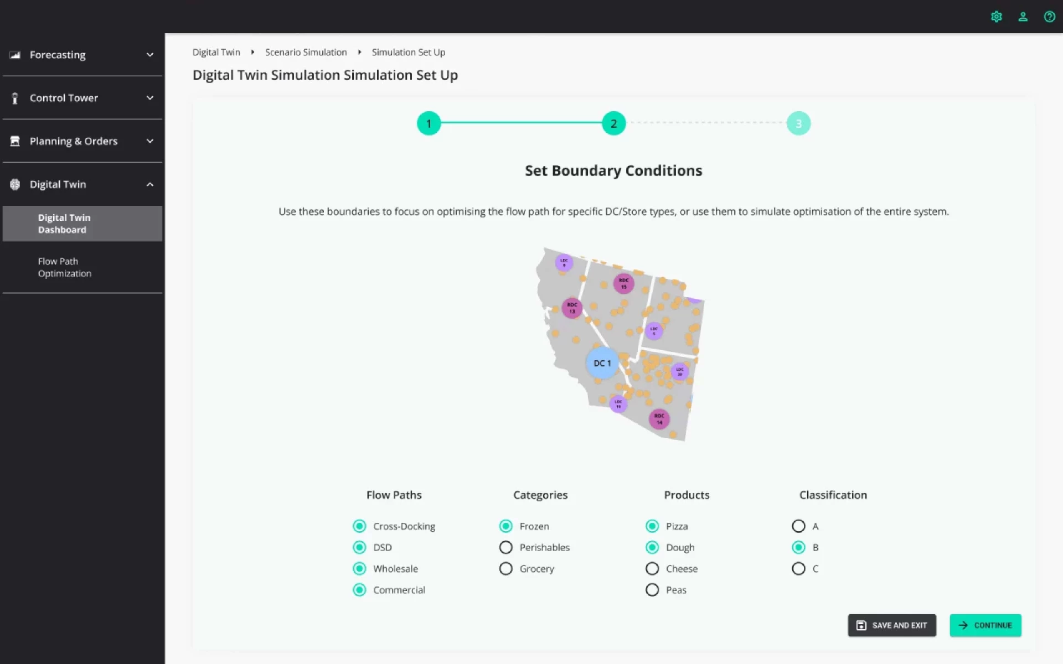The height and width of the screenshot is (664, 1063).
Task: Click the arrow icon on Continue button
Action: pos(963,625)
